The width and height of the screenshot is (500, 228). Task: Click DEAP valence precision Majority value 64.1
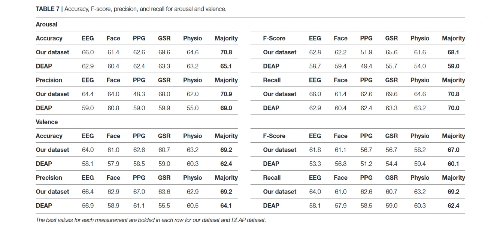click(226, 206)
